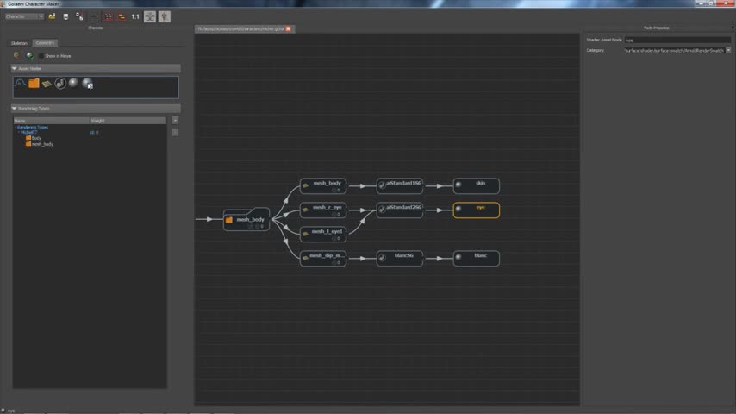Select the yellow mesh asset node icon
736x414 pixels.
coord(47,84)
